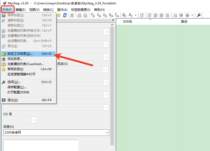The image size is (210, 151).
Task: Click the copy tag toolbar icon
Action: 79,15
